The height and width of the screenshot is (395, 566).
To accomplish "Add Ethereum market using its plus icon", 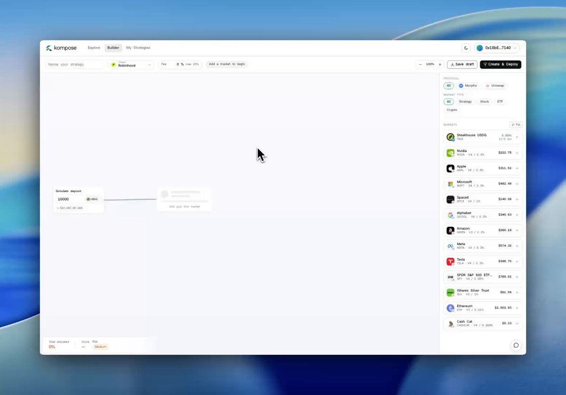I will (x=517, y=308).
